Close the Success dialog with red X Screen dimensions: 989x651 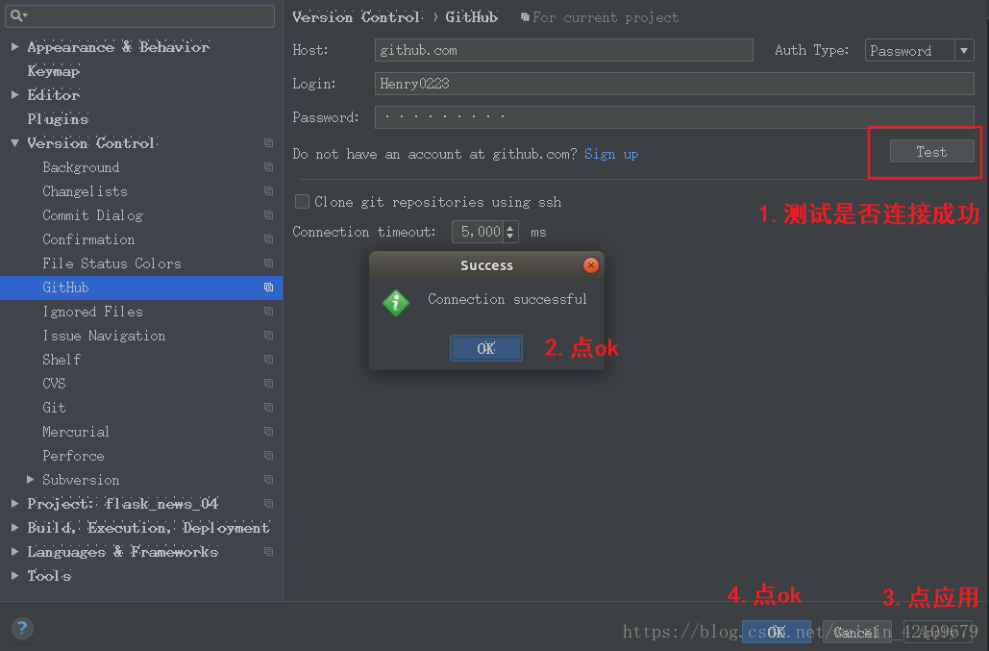591,265
